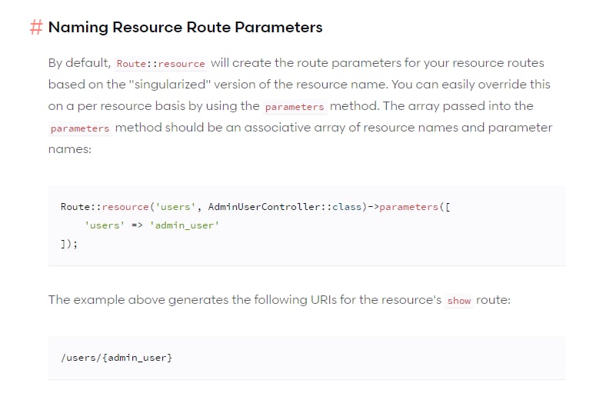
Task: Click the inline parameters code after 'using the'
Action: [x=295, y=107]
